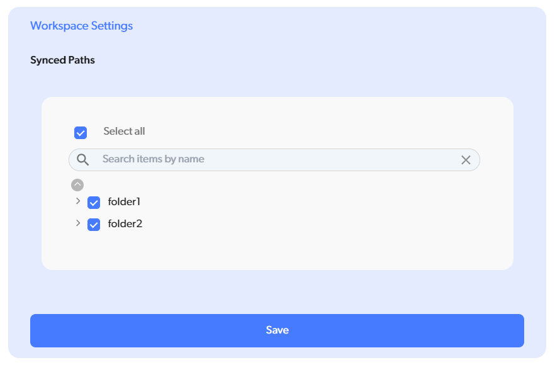Expand the folder1 tree node chevron

point(78,201)
